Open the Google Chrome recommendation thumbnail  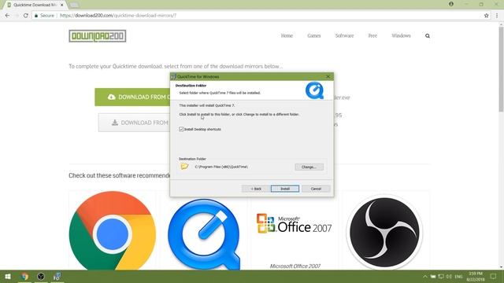coord(113,230)
